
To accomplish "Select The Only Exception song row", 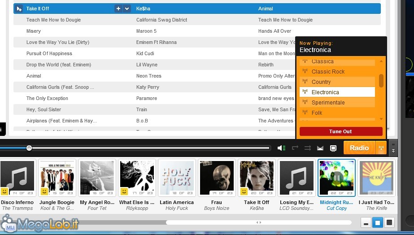I will 154,99.
